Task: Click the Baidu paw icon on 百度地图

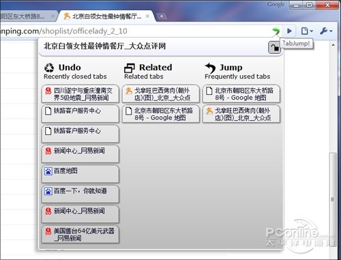Action: [48, 171]
